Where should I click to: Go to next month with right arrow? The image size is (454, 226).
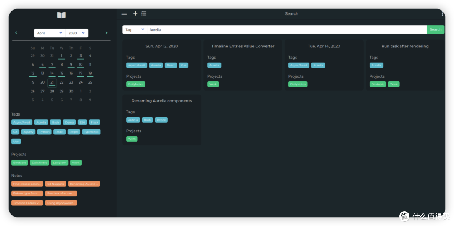pos(106,33)
